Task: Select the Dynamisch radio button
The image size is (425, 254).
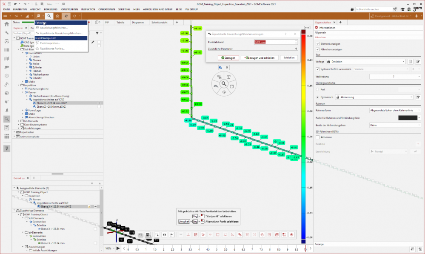Action: [x=317, y=97]
